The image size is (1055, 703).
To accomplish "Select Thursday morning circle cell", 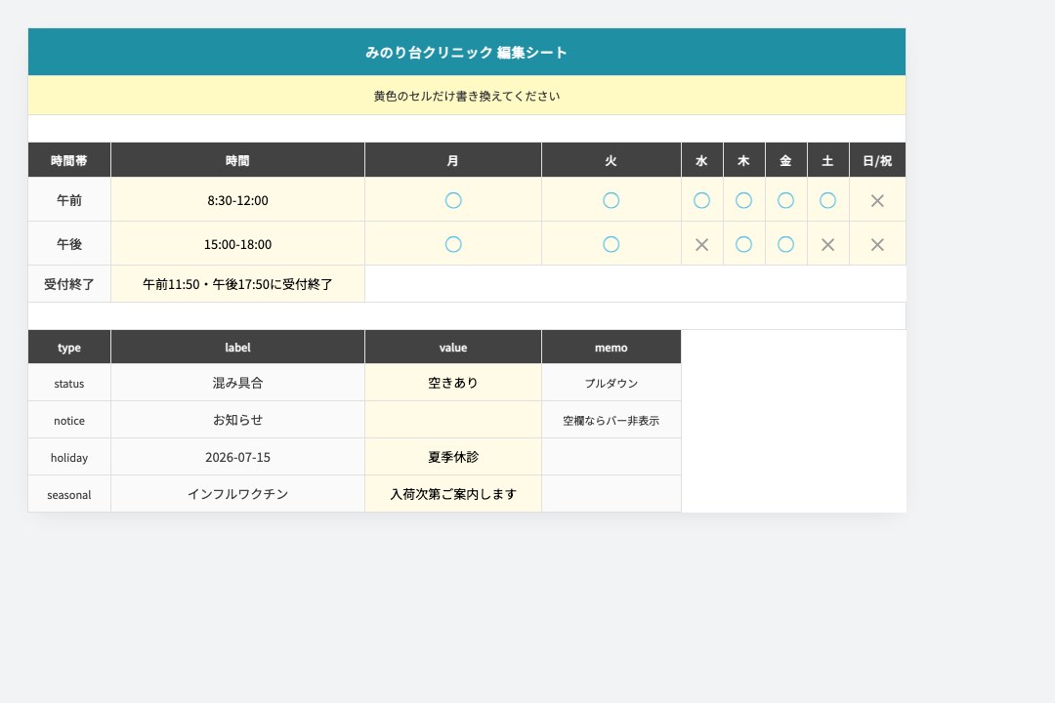I will click(743, 200).
